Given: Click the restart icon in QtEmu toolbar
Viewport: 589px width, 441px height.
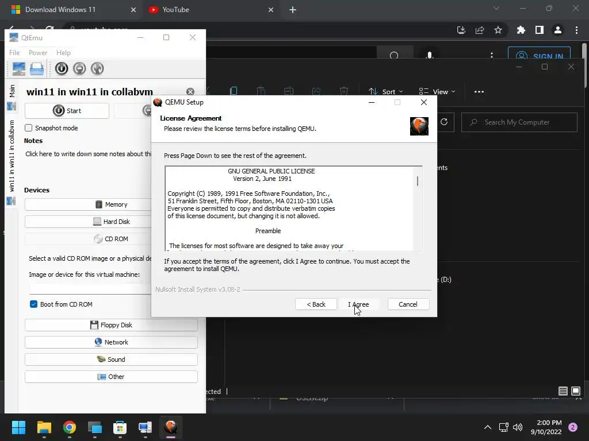Looking at the screenshot, I should click(x=97, y=69).
